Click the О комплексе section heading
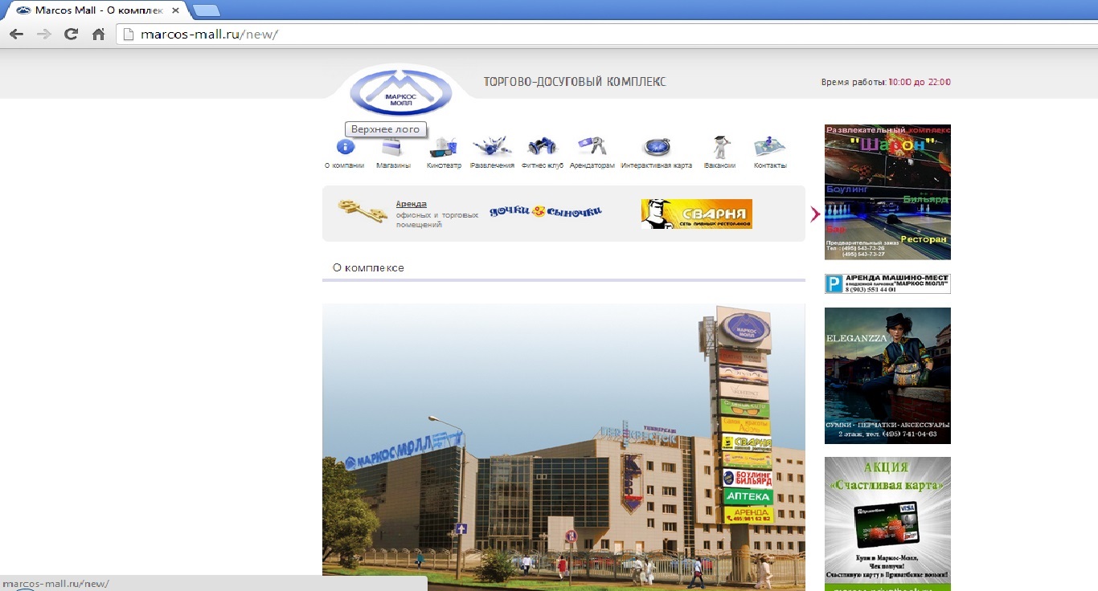The height and width of the screenshot is (591, 1098). pyautogui.click(x=368, y=267)
